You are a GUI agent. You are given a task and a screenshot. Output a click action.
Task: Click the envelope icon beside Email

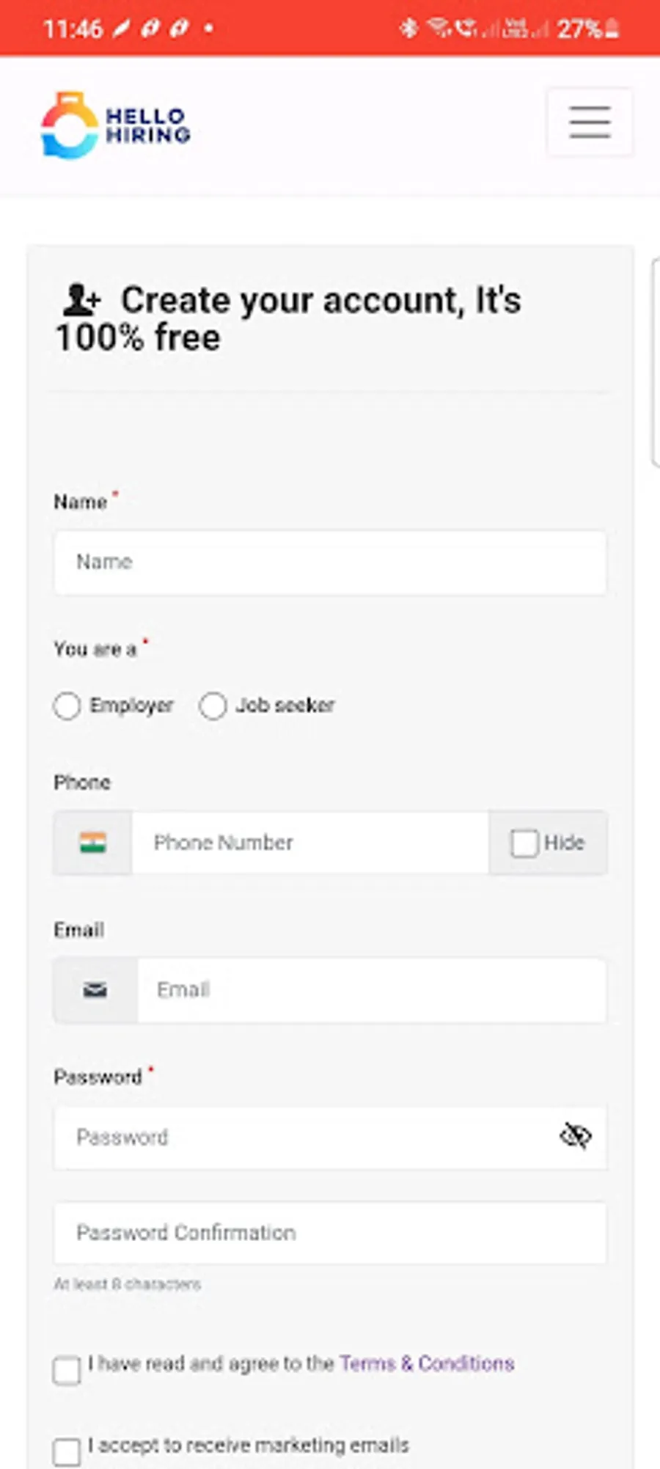[x=95, y=990]
